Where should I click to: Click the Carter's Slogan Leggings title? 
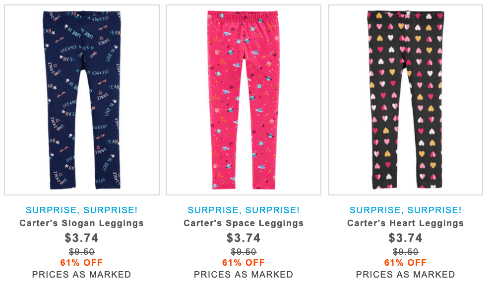pos(81,223)
